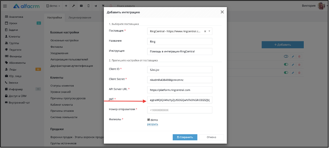Click the Telegram paper plane icon
This screenshot has width=329, height=148.
click(96, 6)
